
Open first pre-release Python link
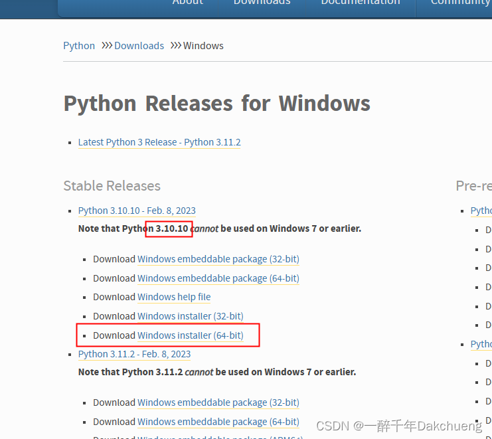point(481,211)
